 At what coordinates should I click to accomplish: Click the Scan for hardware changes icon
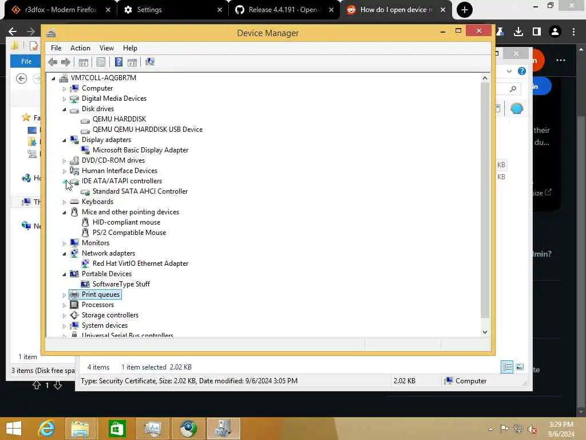tap(150, 62)
